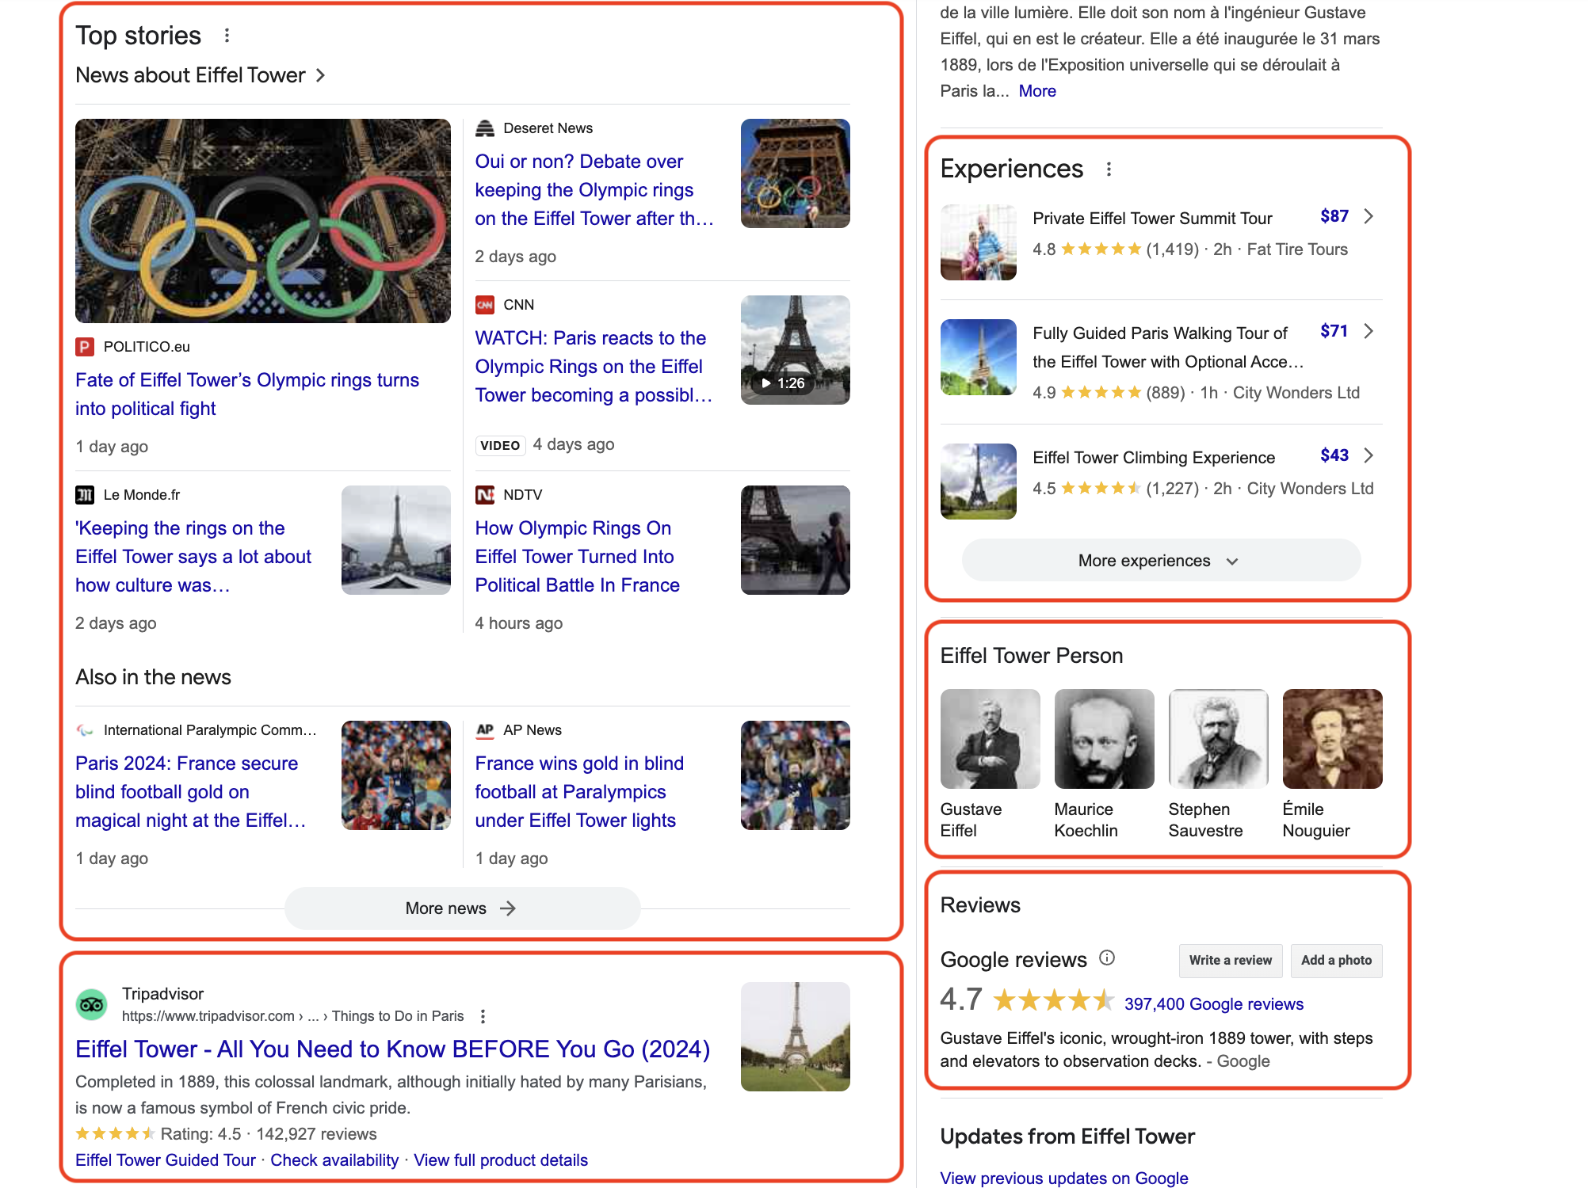Open the News about Eiffel Tower chevron

(320, 75)
